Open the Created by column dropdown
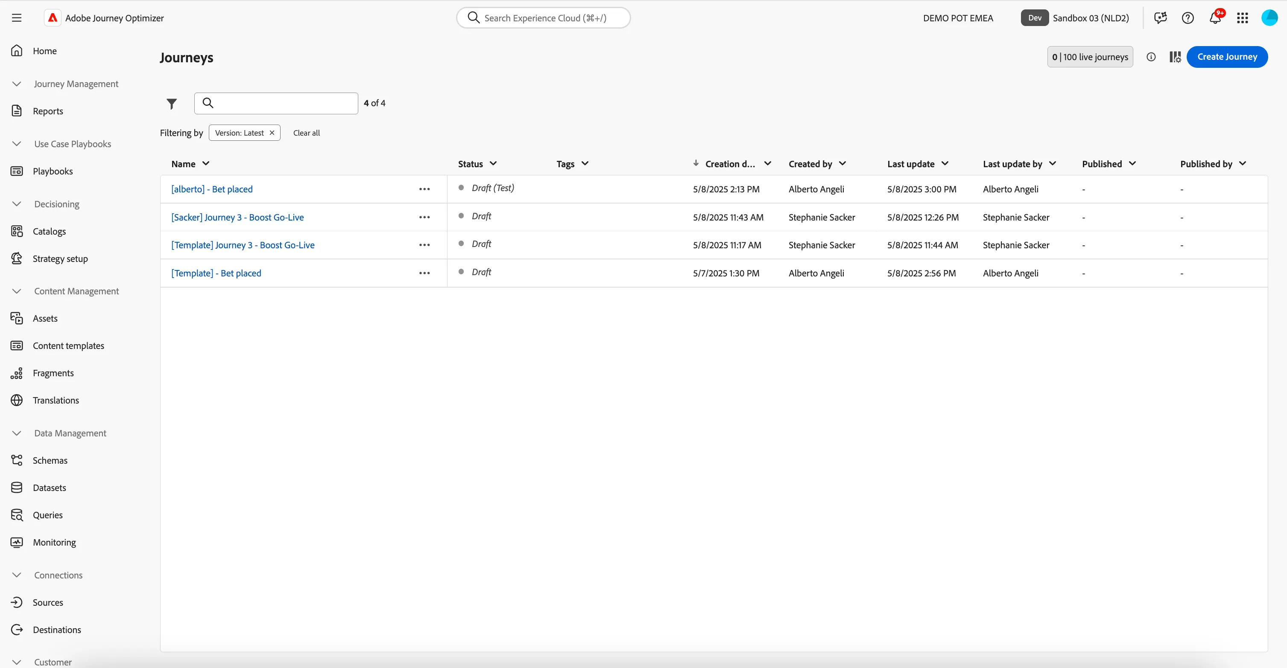The width and height of the screenshot is (1287, 668). (x=842, y=164)
